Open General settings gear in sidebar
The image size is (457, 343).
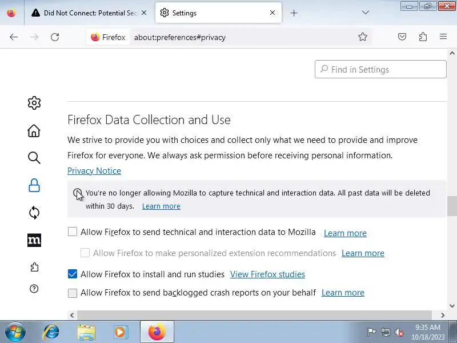pyautogui.click(x=34, y=103)
